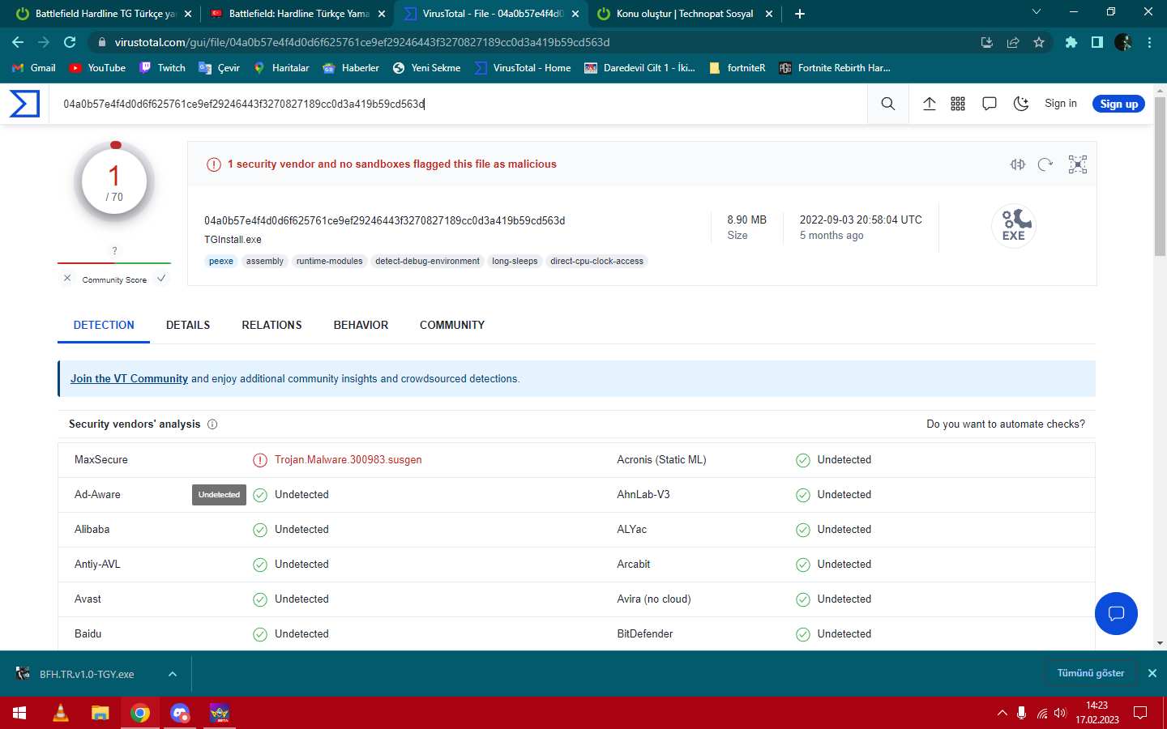Image resolution: width=1167 pixels, height=729 pixels.
Task: Open the taskbar volume control
Action: [x=1061, y=713]
